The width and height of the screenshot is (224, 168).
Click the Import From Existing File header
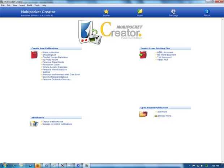(x=165, y=48)
